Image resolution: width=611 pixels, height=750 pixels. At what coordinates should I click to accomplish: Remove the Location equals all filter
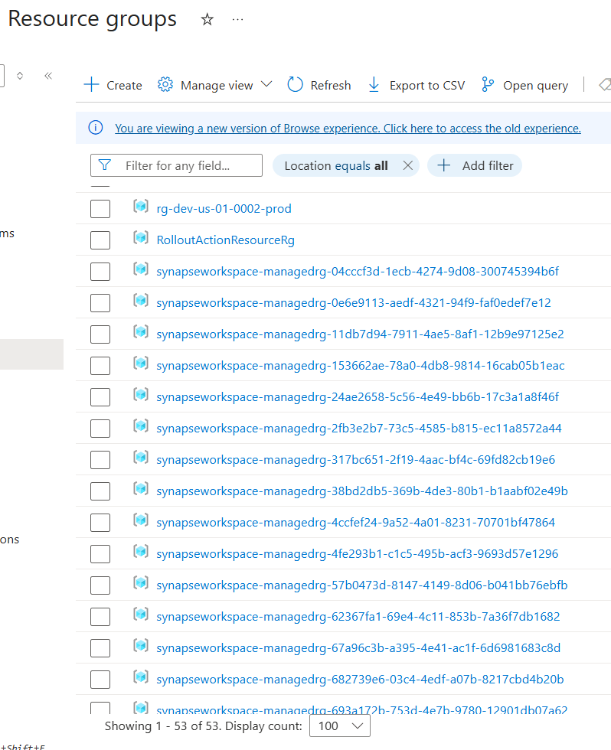point(407,165)
